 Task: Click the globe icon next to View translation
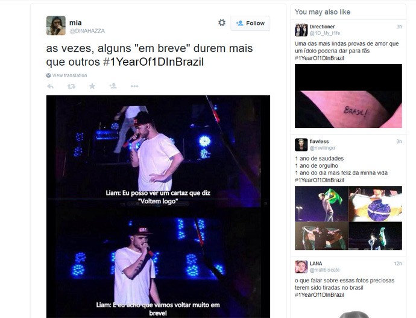[x=48, y=75]
